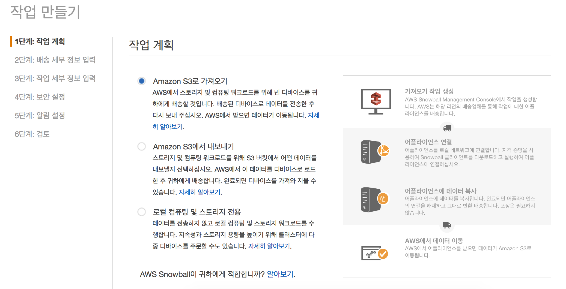The image size is (566, 289).
Task: Click 알아보기 link after Snowball 적합 question
Action: point(280,274)
